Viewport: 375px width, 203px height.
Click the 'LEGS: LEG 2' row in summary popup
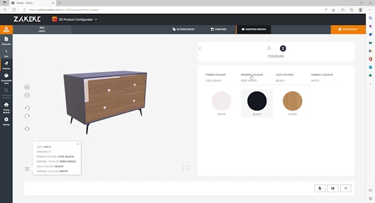tap(44, 147)
